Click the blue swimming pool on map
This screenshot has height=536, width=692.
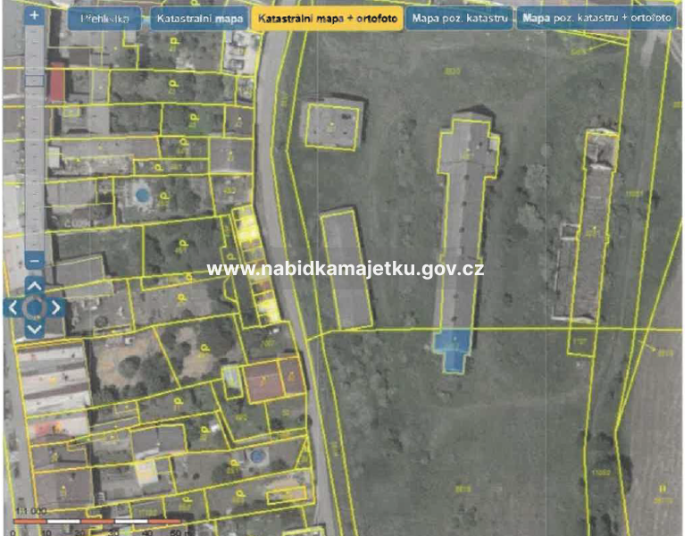pyautogui.click(x=141, y=193)
